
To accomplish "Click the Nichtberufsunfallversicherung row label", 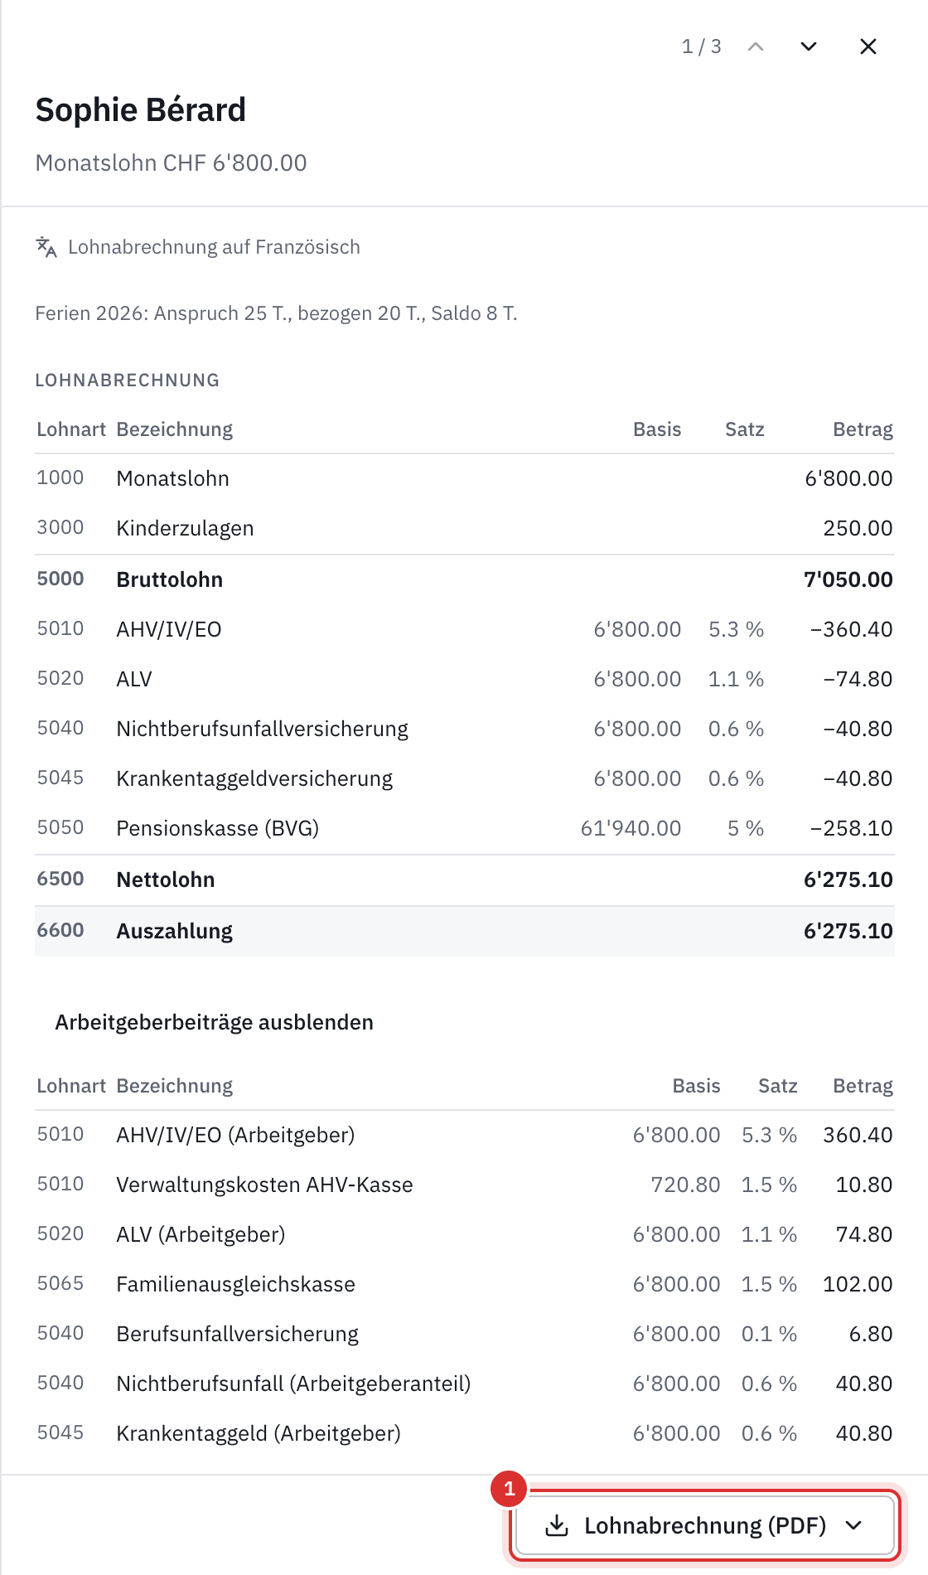I will [x=263, y=729].
